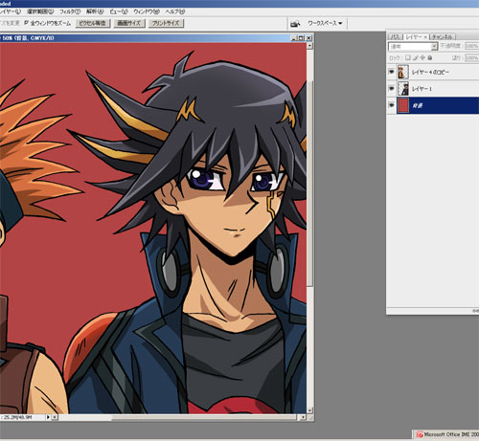This screenshot has height=441, width=479.
Task: Click the 不透明度 value field
Action: click(x=471, y=46)
